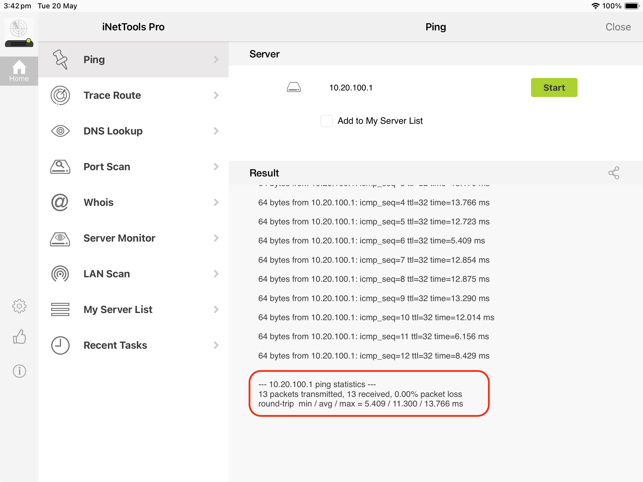The width and height of the screenshot is (643, 482).
Task: Open the Server Monitor tool
Action: 133,238
